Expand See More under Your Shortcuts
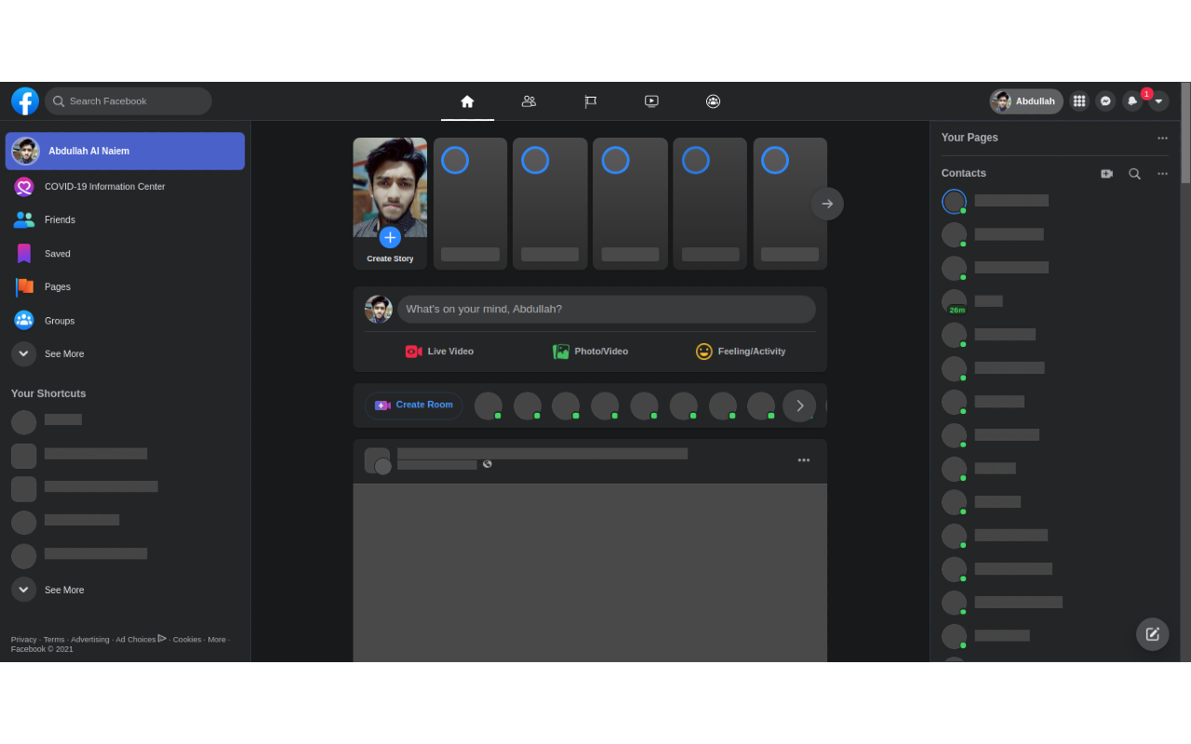 point(47,590)
